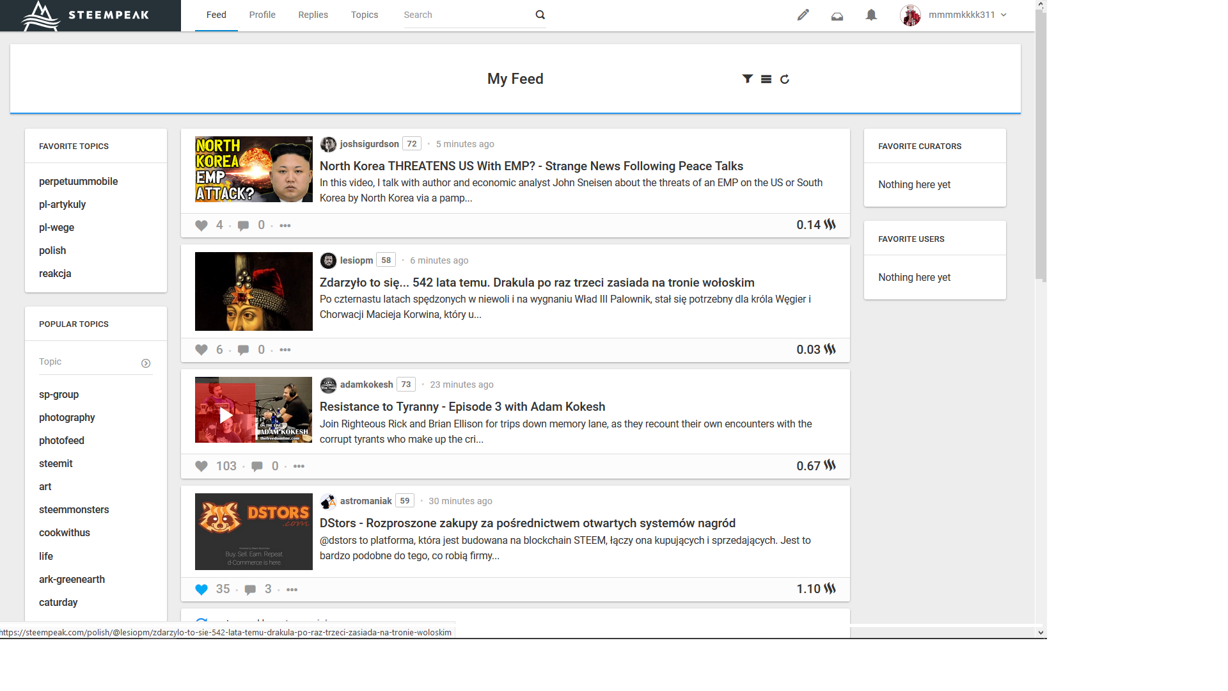The width and height of the screenshot is (1228, 691).
Task: Open popular topic cookwithus
Action: pos(64,532)
